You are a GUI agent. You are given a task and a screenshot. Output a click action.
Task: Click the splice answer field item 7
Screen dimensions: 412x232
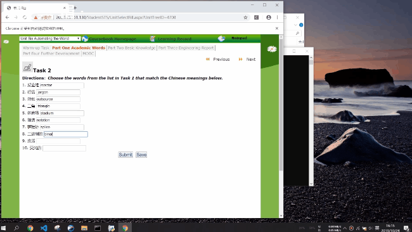(62, 127)
